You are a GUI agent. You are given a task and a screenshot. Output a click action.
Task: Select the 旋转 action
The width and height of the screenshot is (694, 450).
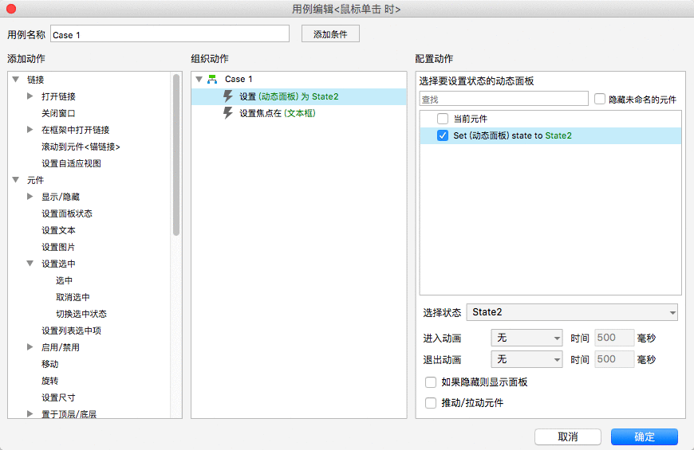click(50, 381)
